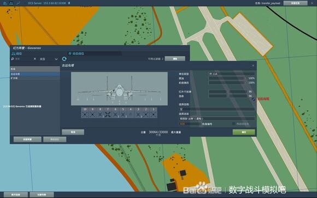Click the gray cancel button in loadout dialog
Screen dimensions: 317x198
73,132
